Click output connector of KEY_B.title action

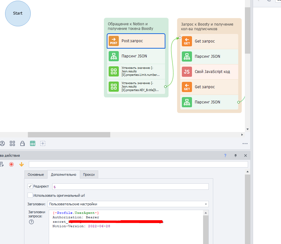point(165,87)
